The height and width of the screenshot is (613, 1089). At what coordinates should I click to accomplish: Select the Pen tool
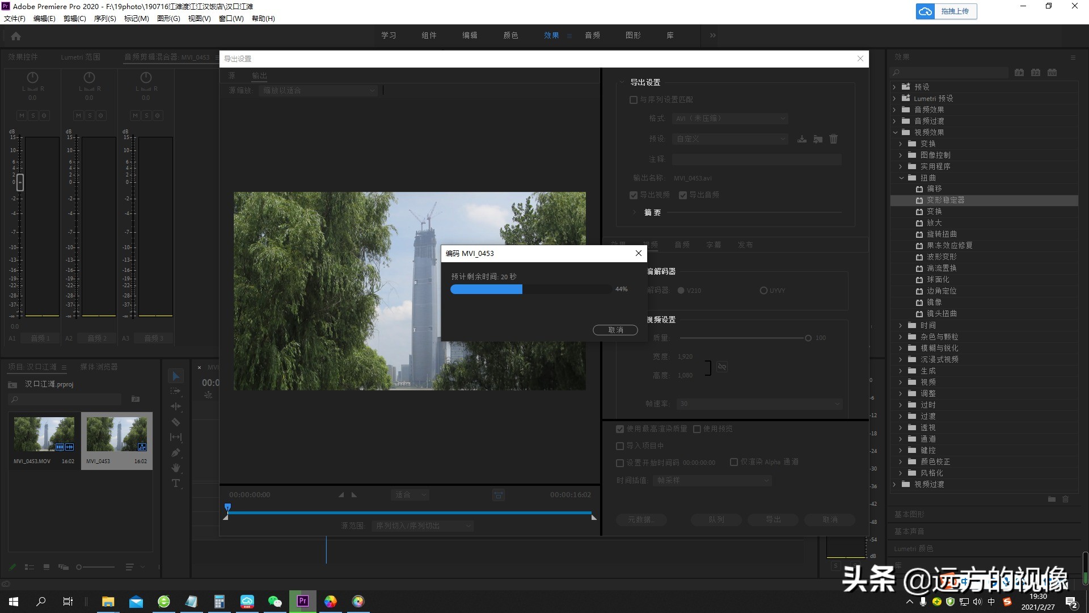176,452
